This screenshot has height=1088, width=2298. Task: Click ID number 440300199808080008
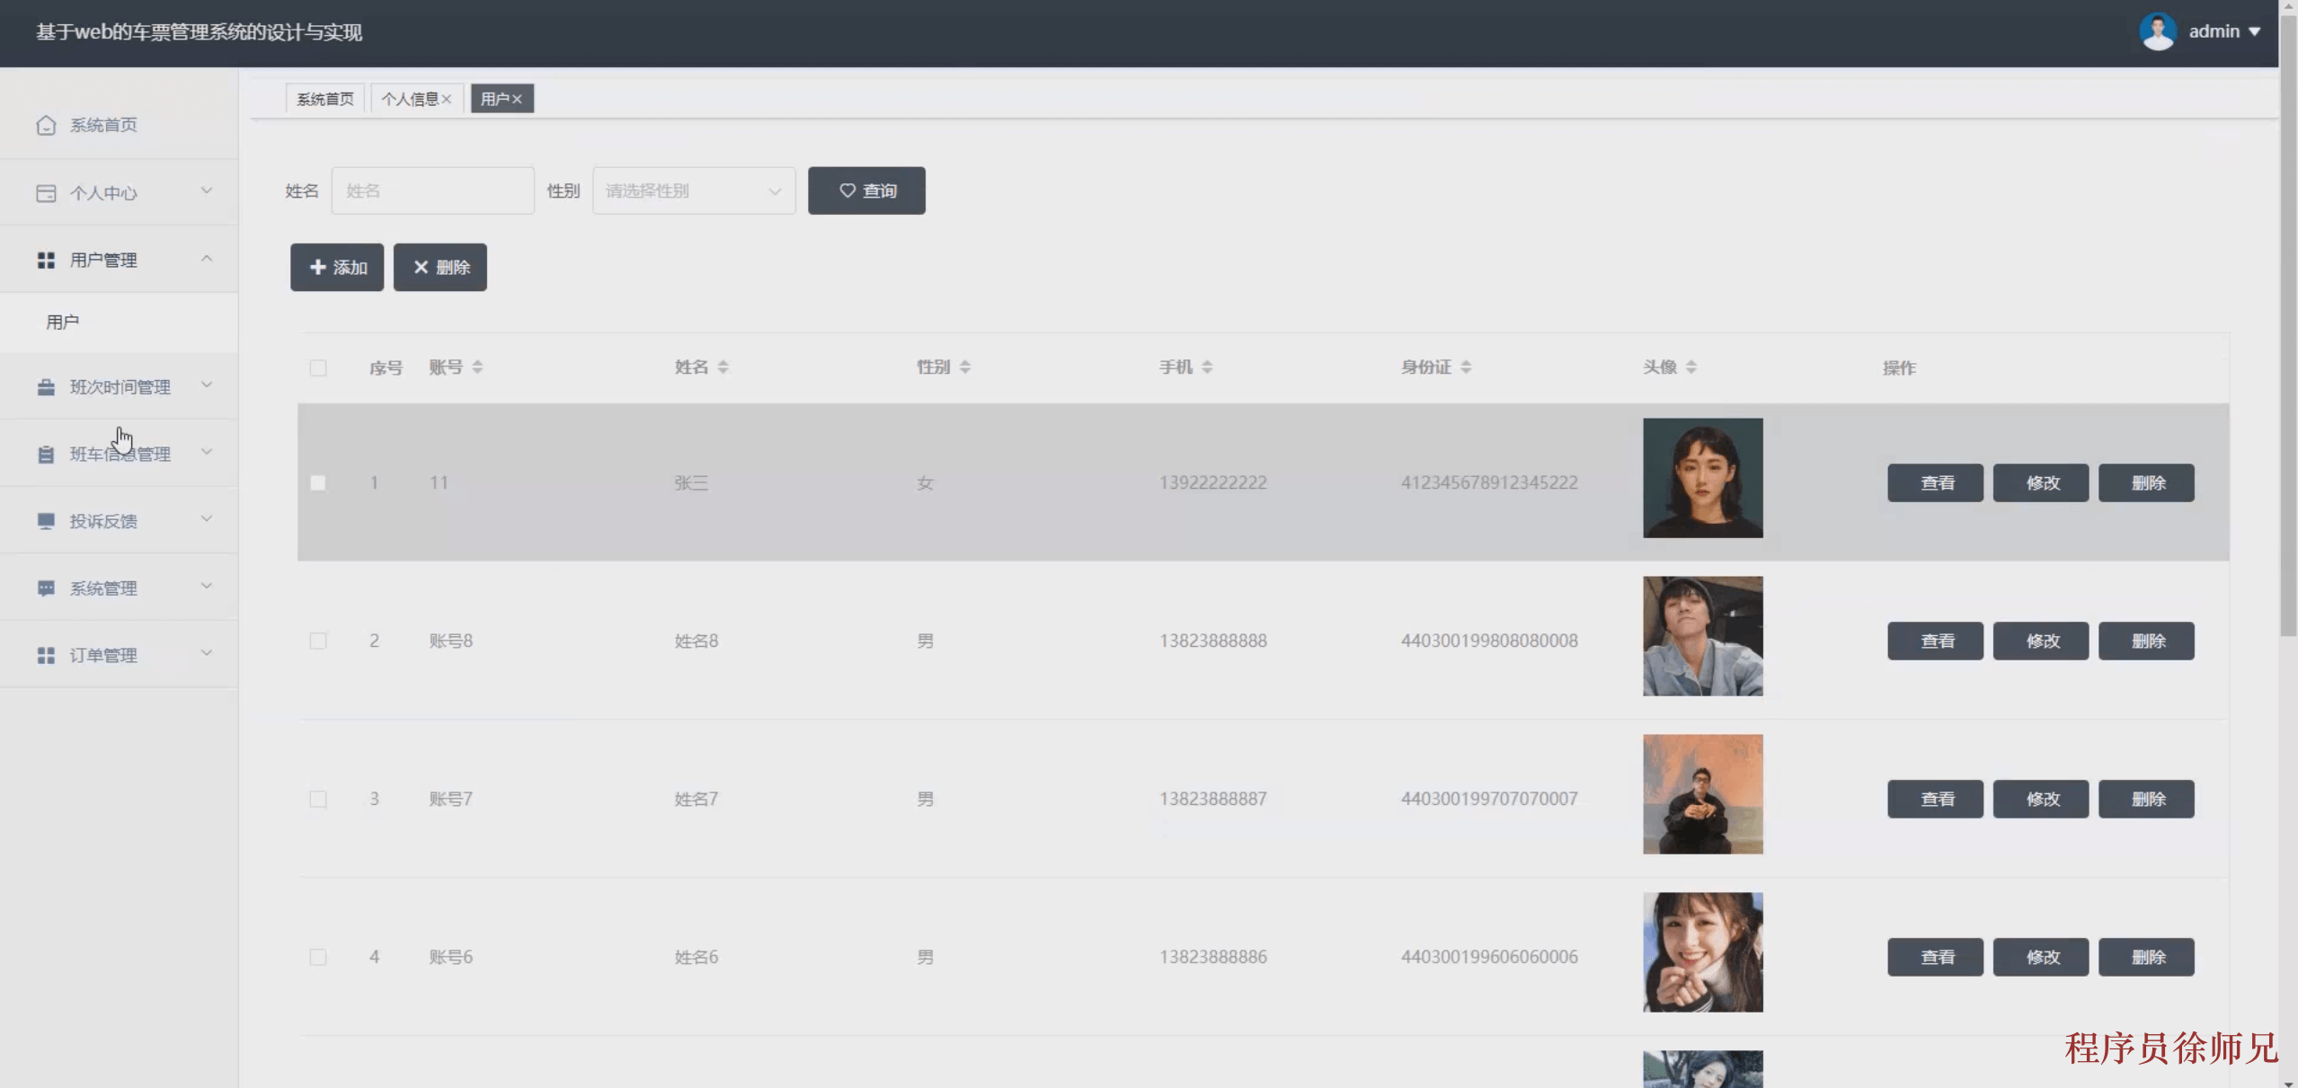click(1489, 641)
